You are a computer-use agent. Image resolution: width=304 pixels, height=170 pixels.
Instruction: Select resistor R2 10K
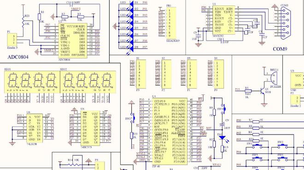64,17
